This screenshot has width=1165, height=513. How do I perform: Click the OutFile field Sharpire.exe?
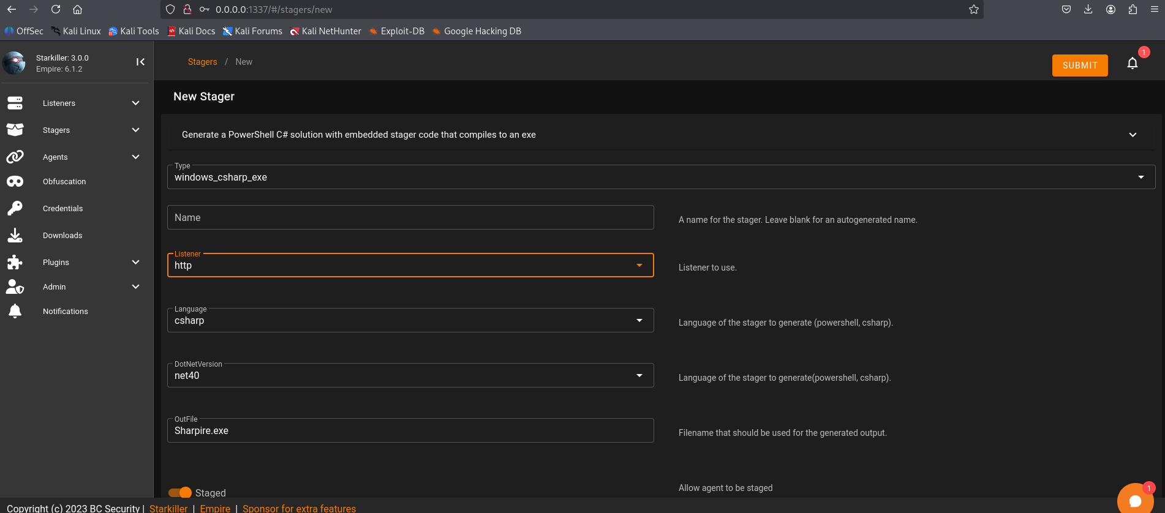[410, 430]
